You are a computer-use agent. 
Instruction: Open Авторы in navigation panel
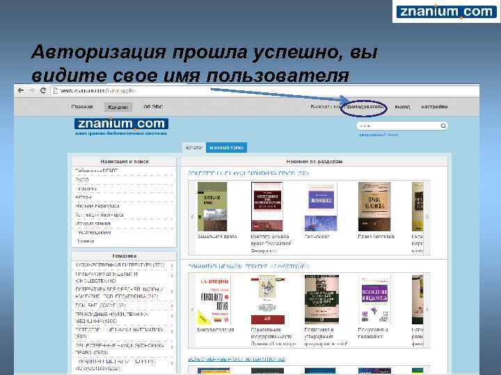83,197
